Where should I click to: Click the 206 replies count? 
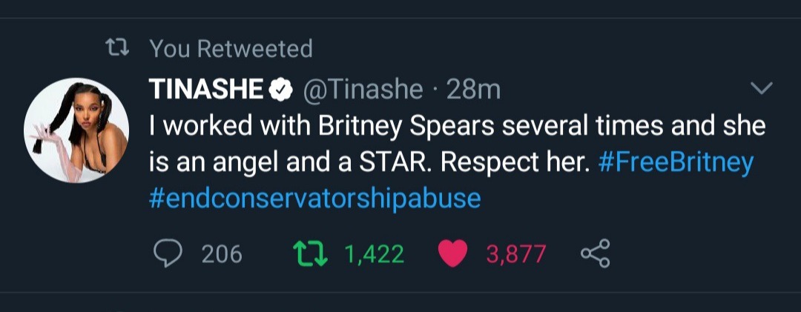coord(222,254)
